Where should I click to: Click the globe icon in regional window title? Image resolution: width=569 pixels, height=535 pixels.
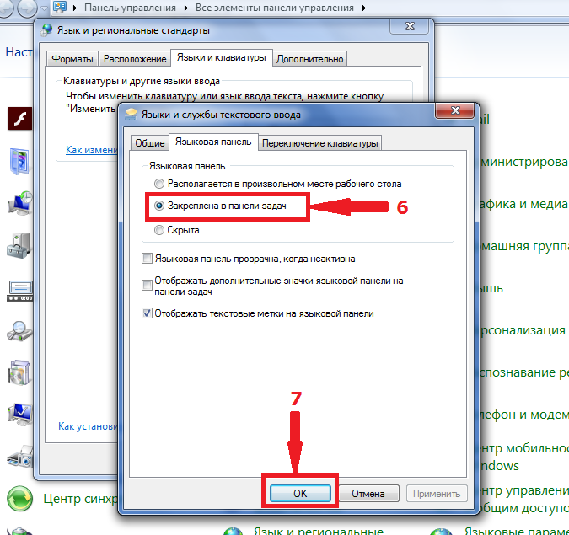point(46,30)
